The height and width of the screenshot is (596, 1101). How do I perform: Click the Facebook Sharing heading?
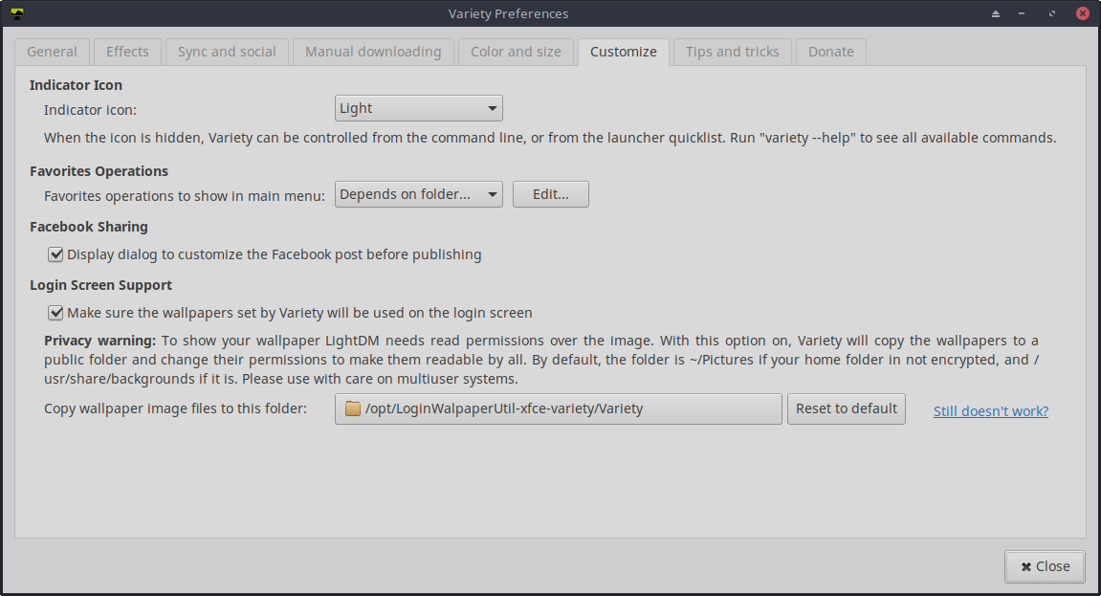88,227
